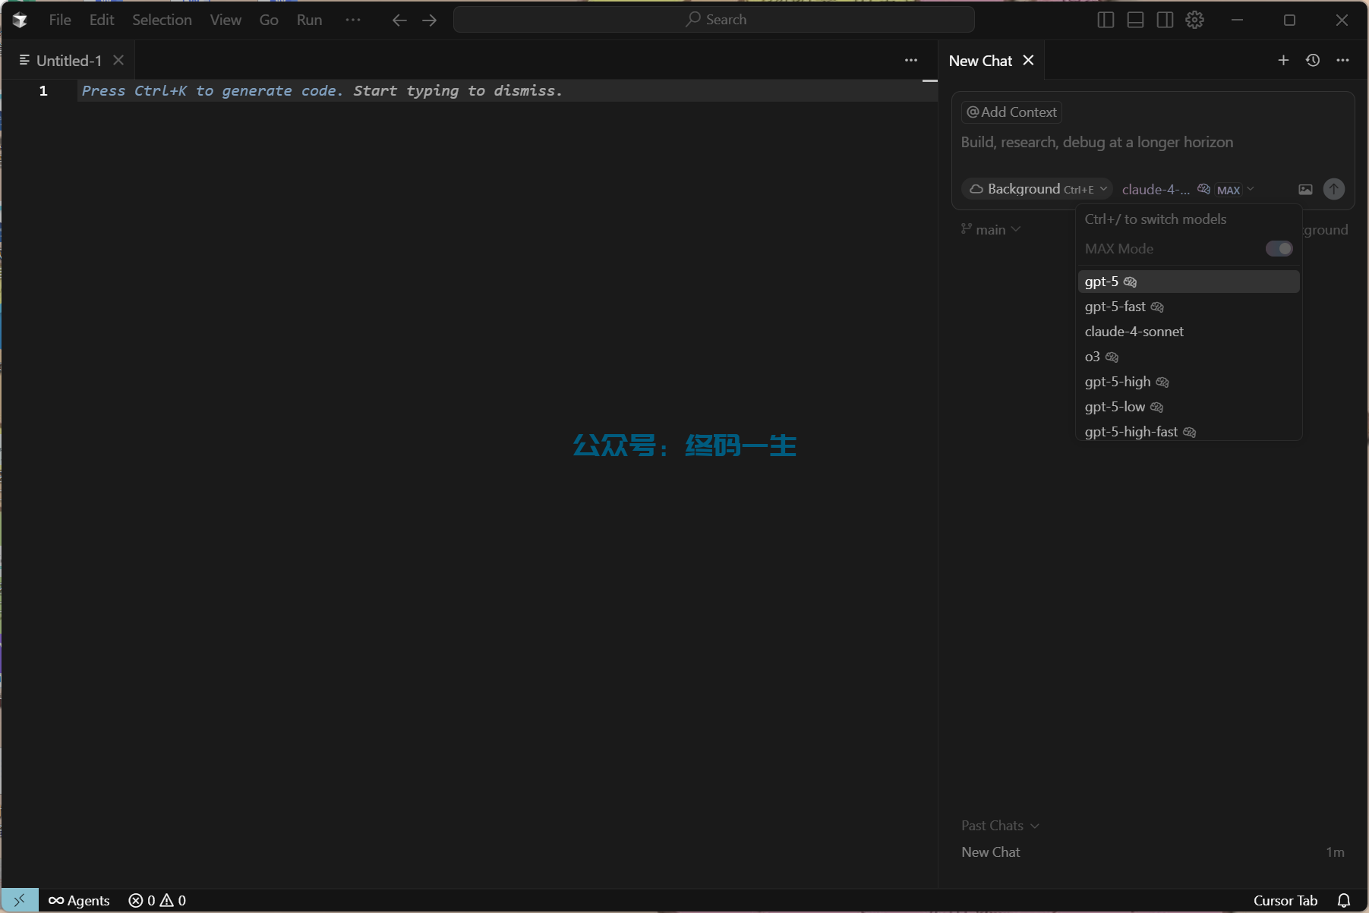Open the Edit menu
Image resolution: width=1369 pixels, height=913 pixels.
tap(102, 20)
